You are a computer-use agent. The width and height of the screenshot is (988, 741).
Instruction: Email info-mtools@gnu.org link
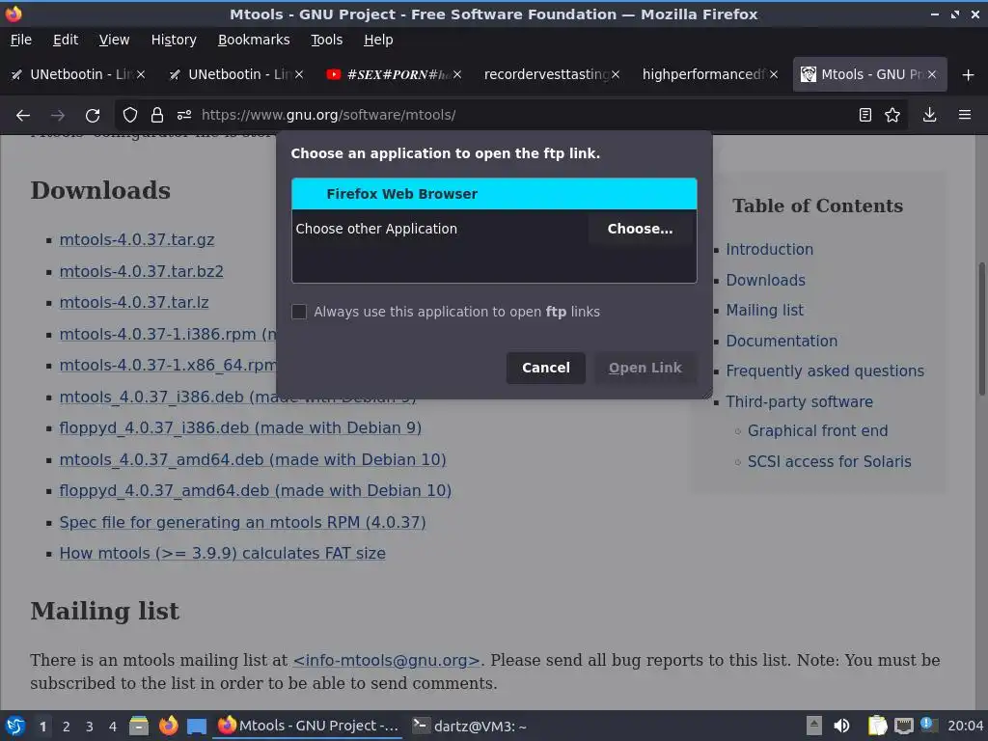pyautogui.click(x=386, y=660)
